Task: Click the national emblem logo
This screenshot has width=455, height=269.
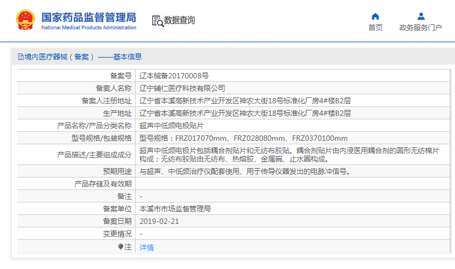Action: point(25,20)
